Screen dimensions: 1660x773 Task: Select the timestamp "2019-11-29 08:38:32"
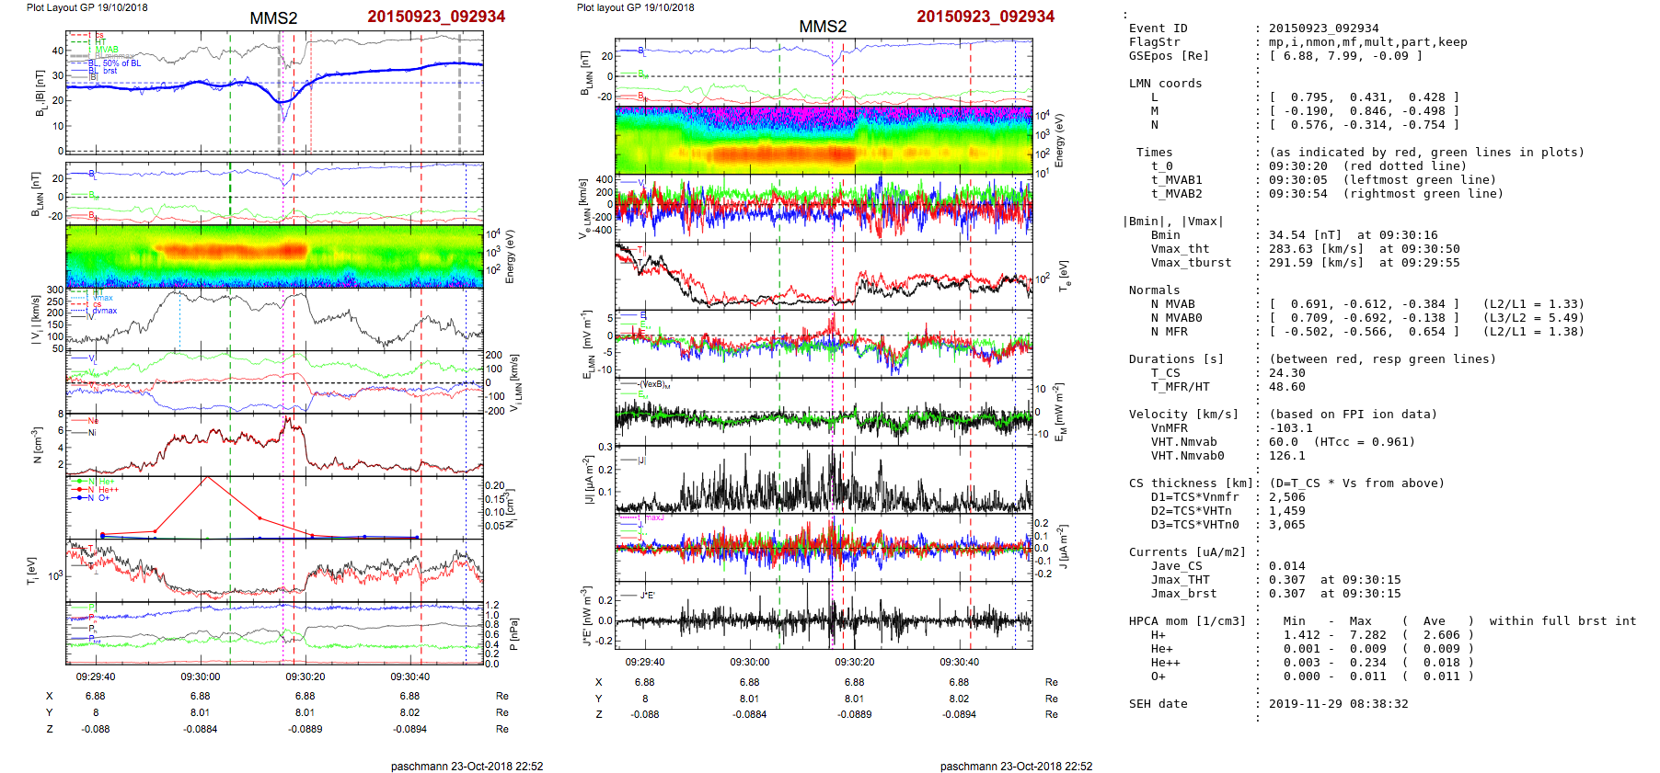click(1338, 704)
